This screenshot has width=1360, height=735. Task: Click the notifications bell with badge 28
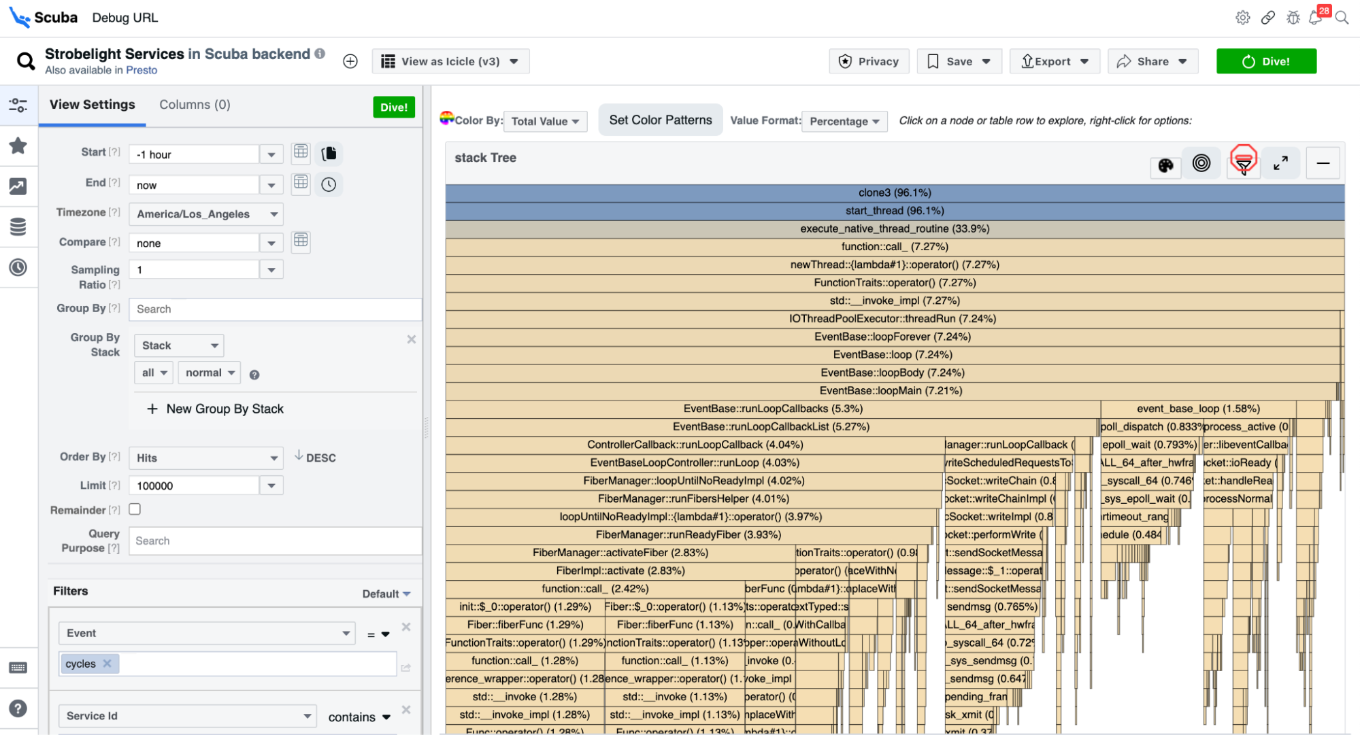(1316, 18)
